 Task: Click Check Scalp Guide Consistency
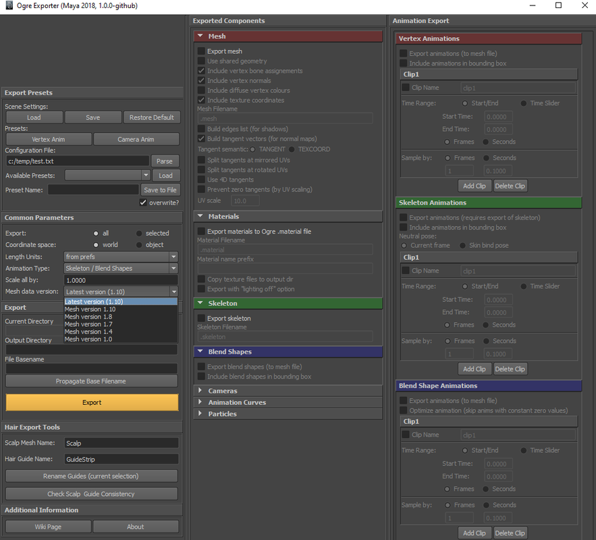(x=91, y=493)
